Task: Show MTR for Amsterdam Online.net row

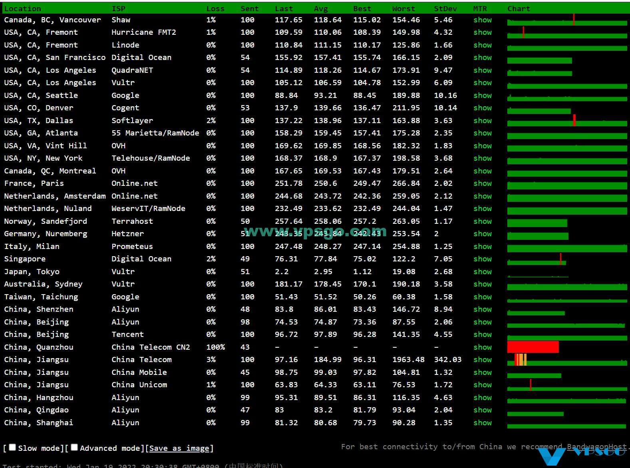Action: coord(483,196)
